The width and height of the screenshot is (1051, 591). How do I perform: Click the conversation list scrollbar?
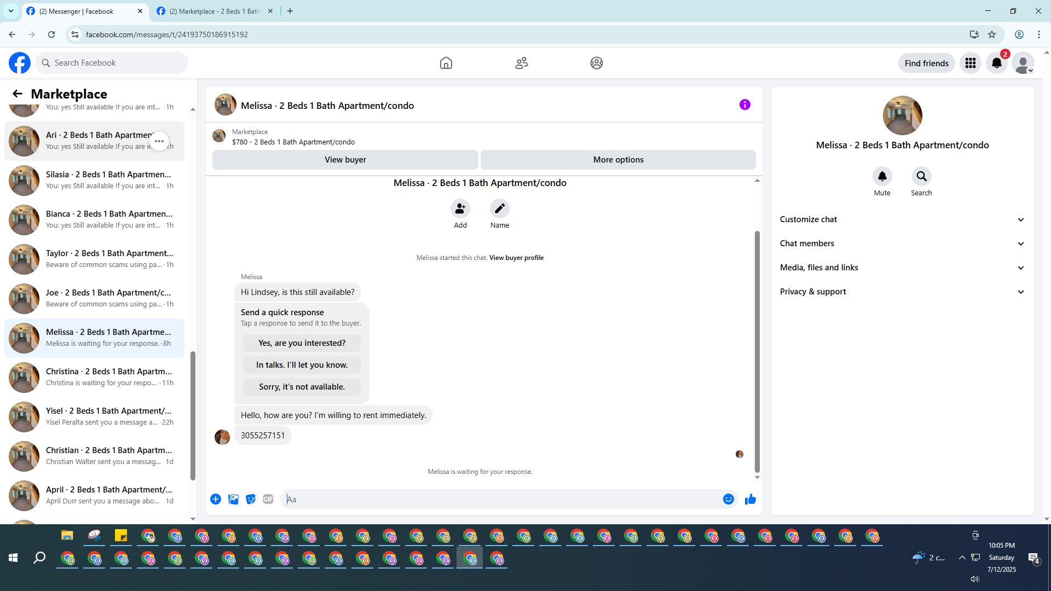pos(193,416)
